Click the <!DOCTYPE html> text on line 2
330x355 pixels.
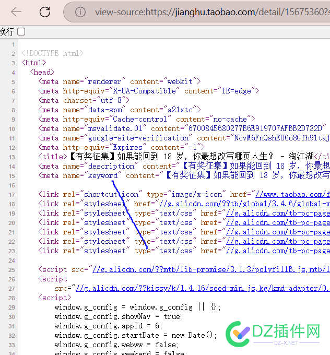tap(53, 53)
